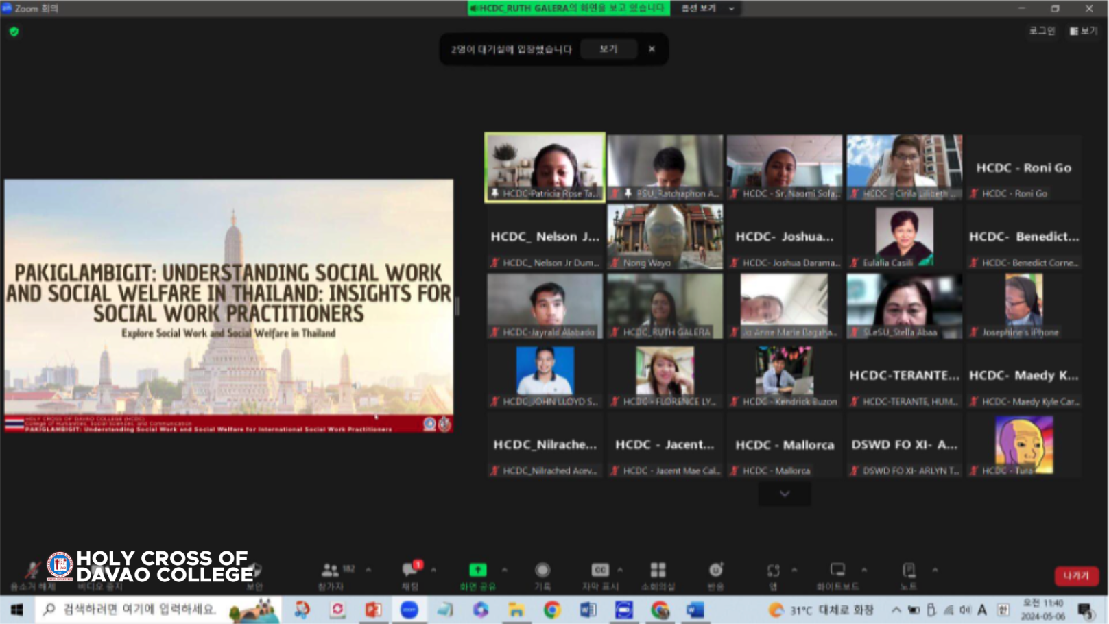Open the volume control in system tray
The width and height of the screenshot is (1109, 624).
tap(966, 610)
